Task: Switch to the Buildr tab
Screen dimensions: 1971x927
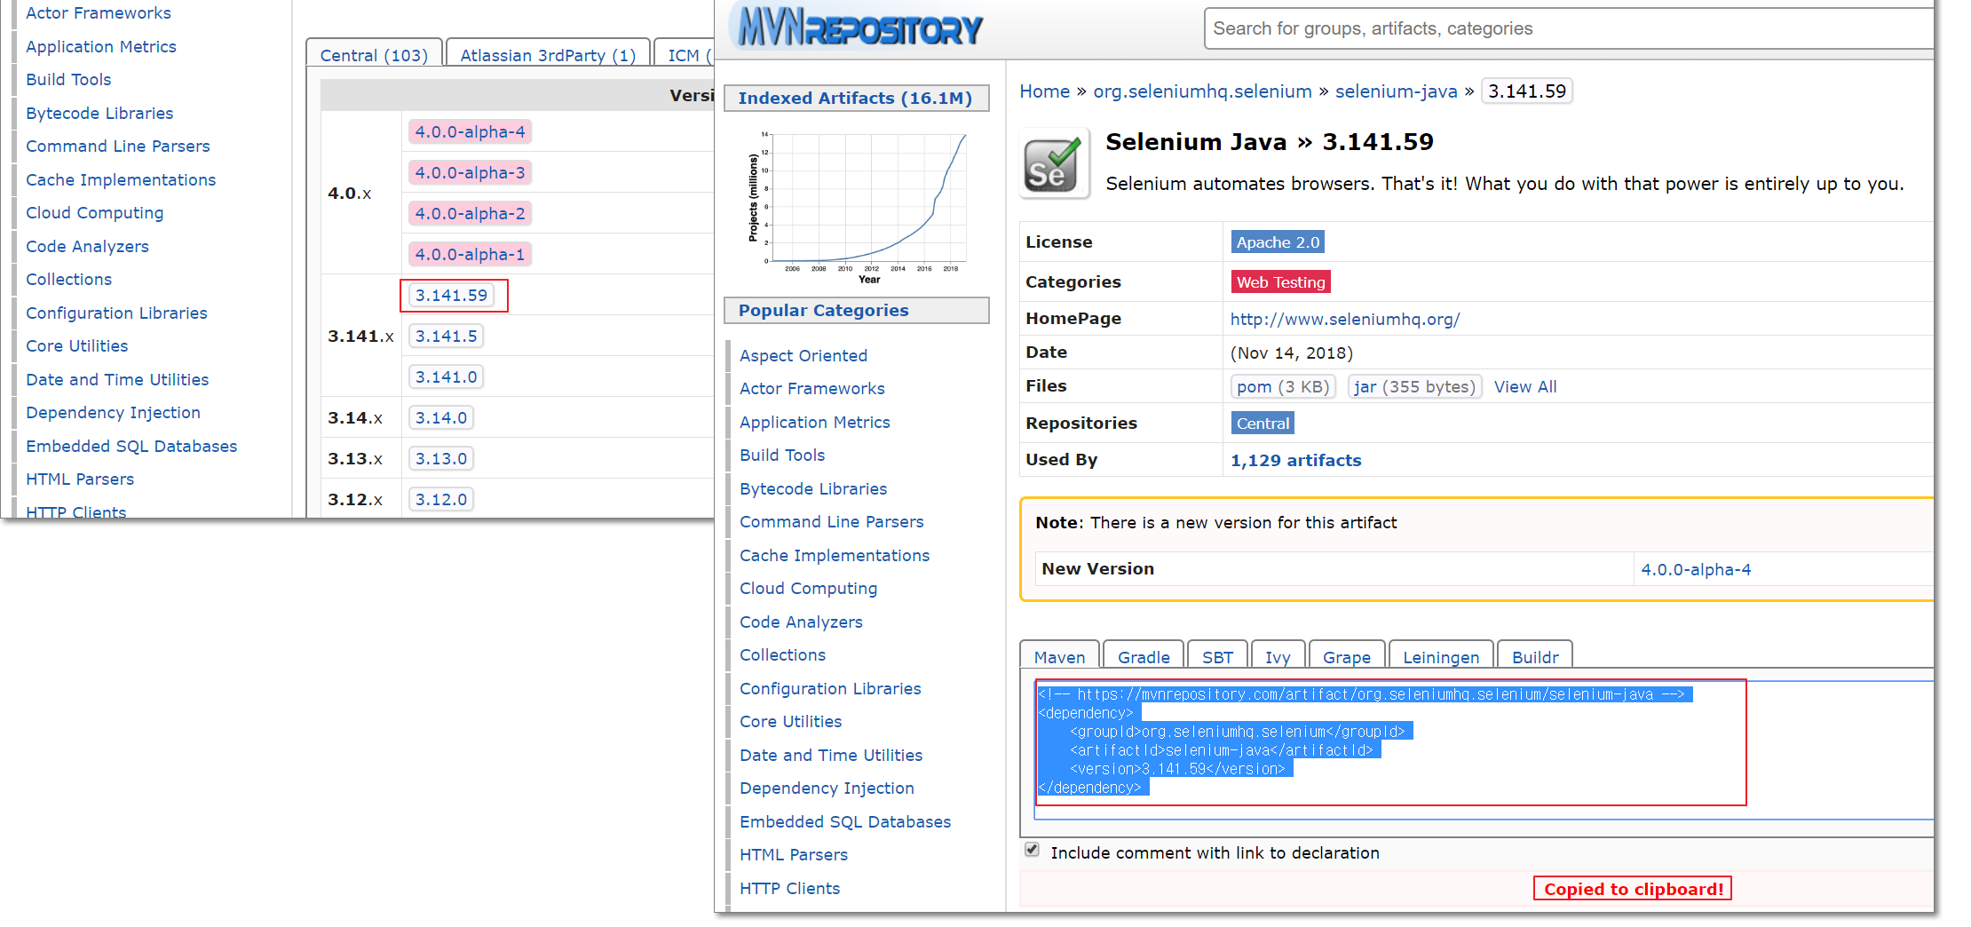Action: coord(1535,656)
